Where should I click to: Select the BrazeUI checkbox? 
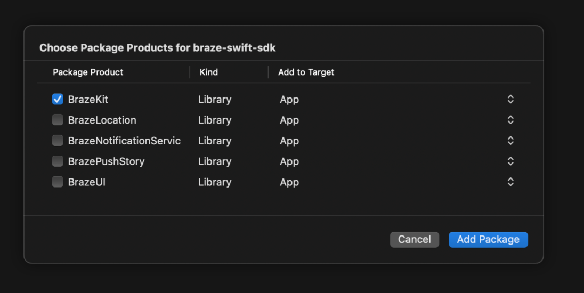[x=58, y=182]
